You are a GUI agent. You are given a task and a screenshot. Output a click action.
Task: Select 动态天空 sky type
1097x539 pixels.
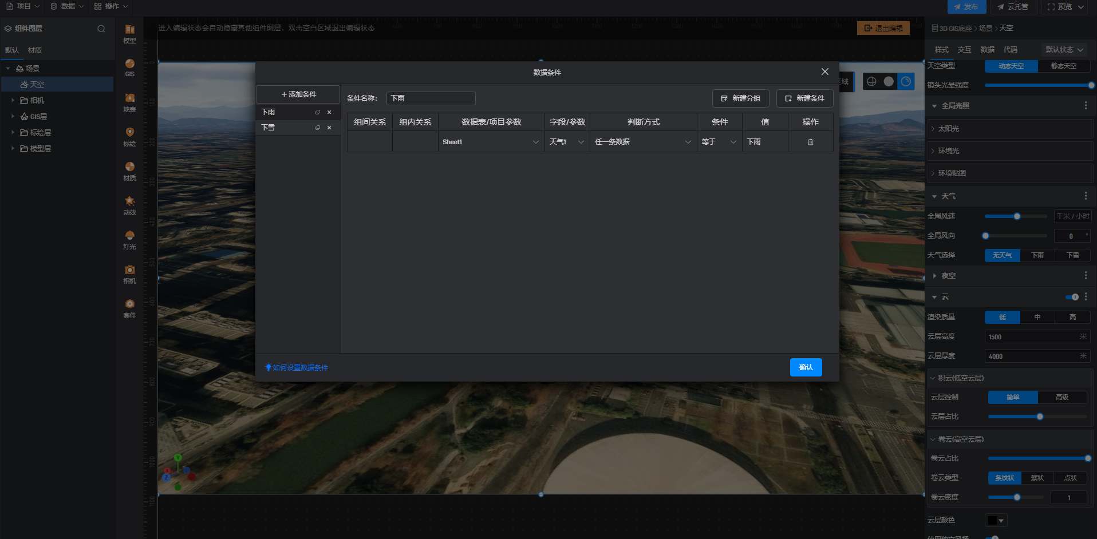click(x=1011, y=66)
